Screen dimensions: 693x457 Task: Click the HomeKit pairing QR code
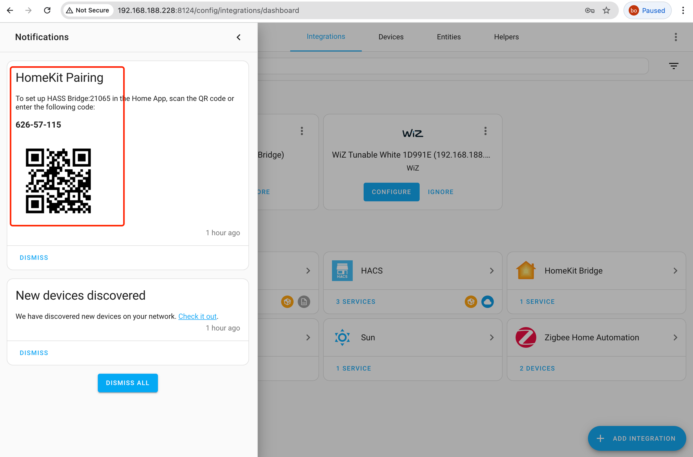[x=58, y=181]
